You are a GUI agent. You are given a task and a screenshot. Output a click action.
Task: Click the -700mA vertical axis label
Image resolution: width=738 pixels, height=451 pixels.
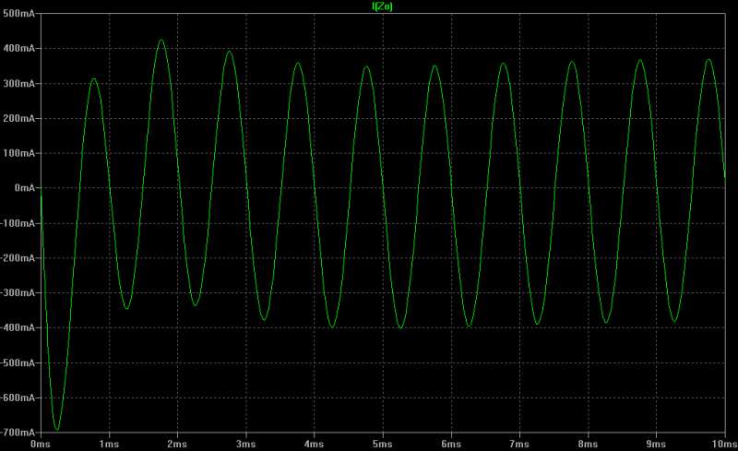(18, 433)
